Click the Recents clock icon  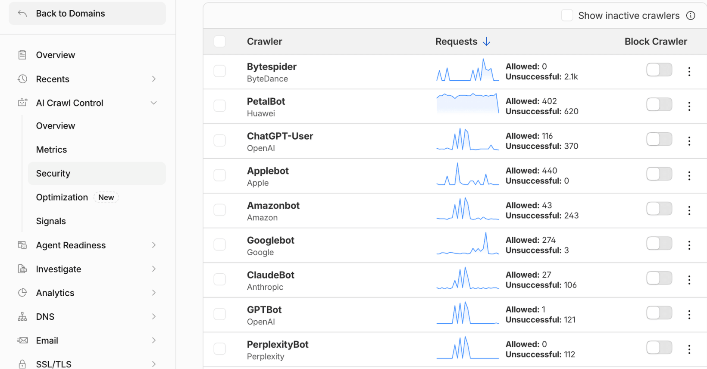click(x=22, y=79)
